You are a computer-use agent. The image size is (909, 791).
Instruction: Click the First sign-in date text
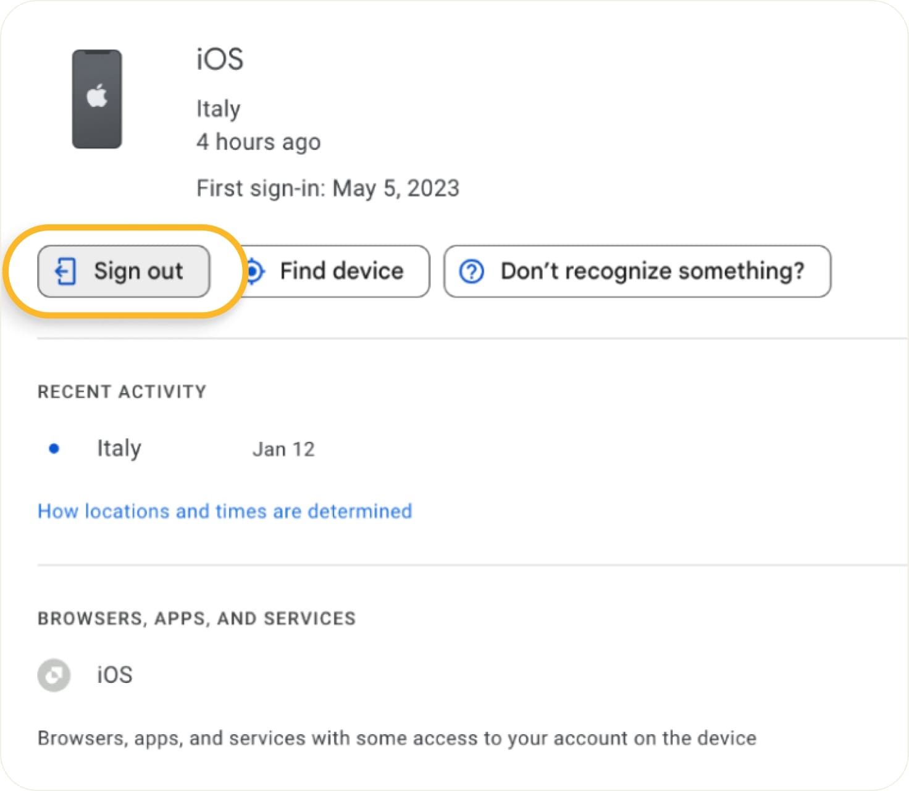click(x=327, y=188)
